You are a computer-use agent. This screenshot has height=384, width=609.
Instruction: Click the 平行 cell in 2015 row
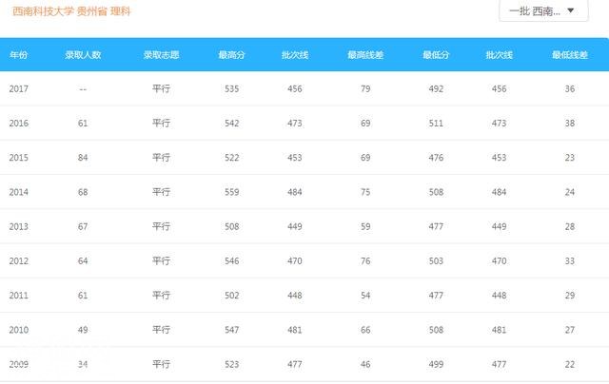pyautogui.click(x=161, y=158)
